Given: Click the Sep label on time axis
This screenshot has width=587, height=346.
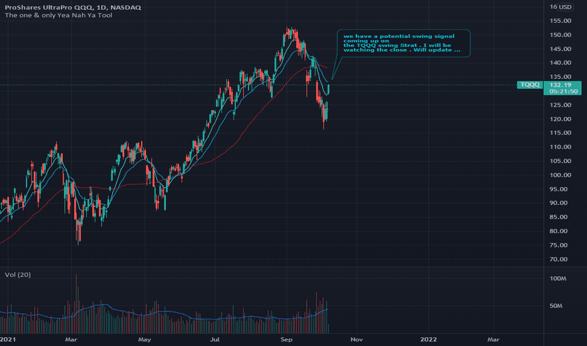Looking at the screenshot, I should click(287, 339).
